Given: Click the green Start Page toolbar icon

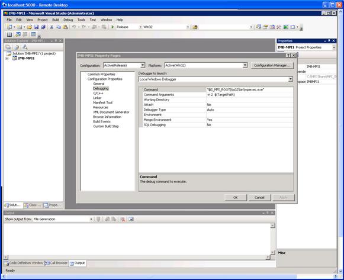Looking at the screenshot, I should pos(285,27).
